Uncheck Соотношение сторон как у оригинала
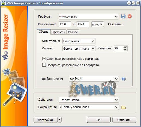141x127 pixels. [44, 59]
